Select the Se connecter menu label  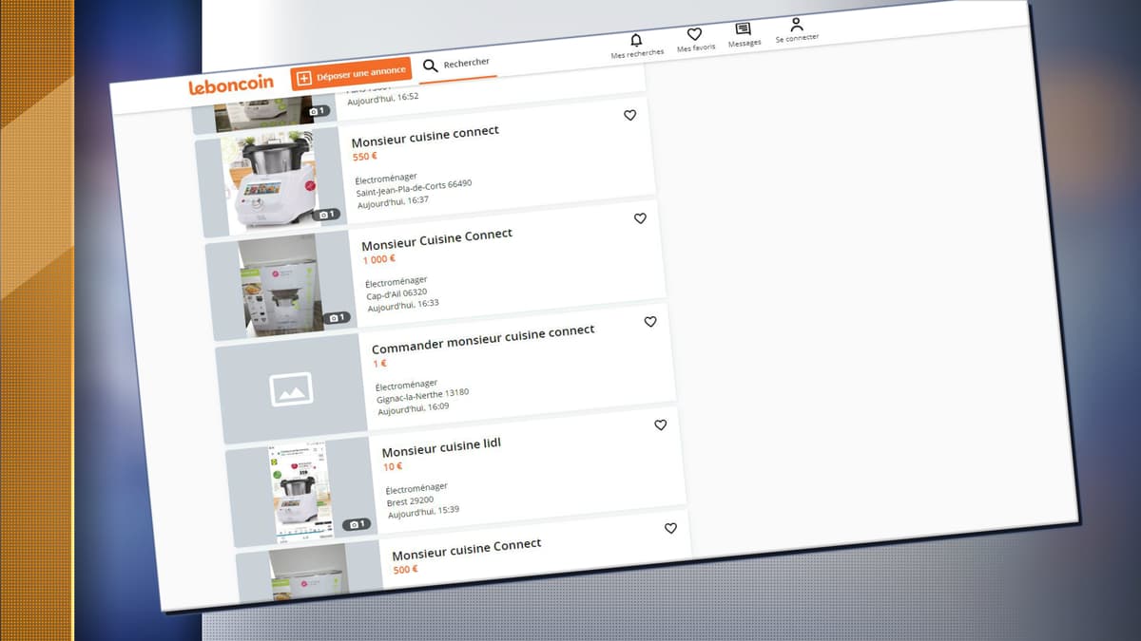tap(797, 38)
